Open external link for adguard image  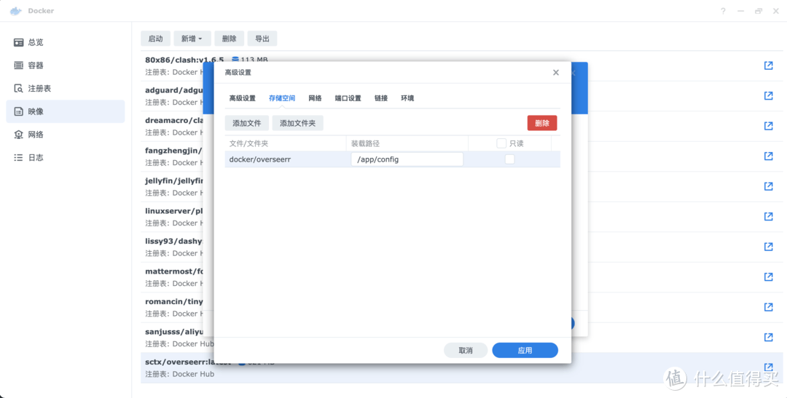click(x=769, y=96)
